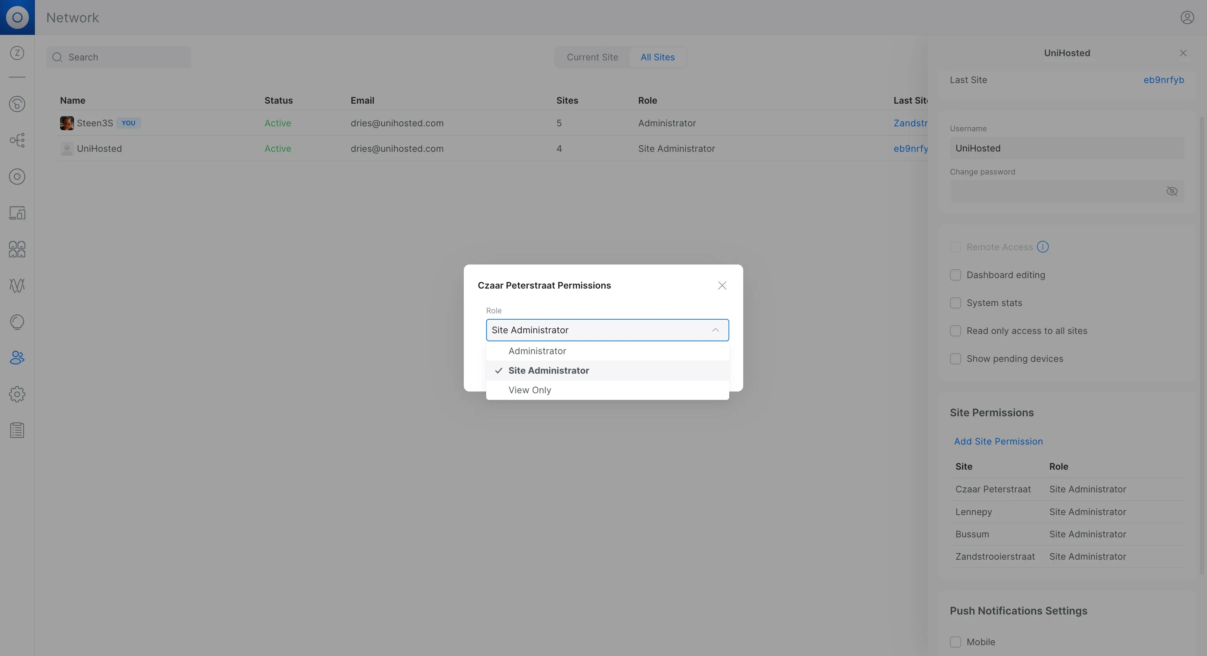
Task: Open the Insights lightbulb icon
Action: [x=17, y=322]
